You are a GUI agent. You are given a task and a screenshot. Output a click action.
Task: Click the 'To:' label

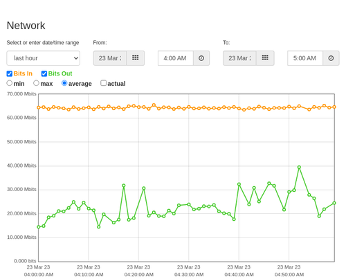226,43
